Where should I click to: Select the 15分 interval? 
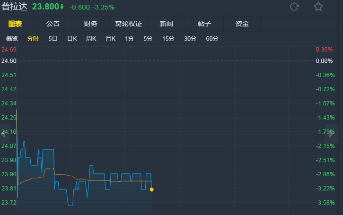168,39
